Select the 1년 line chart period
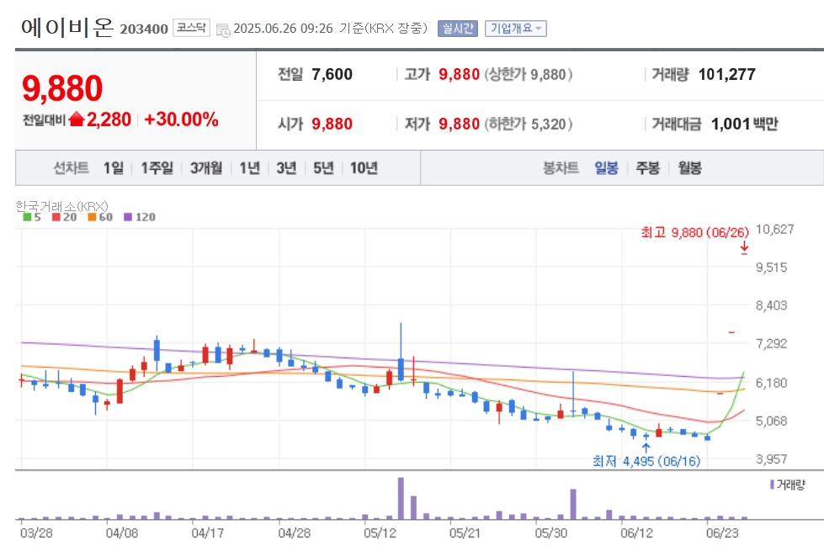Screen dimensions: 824x556 [x=250, y=168]
